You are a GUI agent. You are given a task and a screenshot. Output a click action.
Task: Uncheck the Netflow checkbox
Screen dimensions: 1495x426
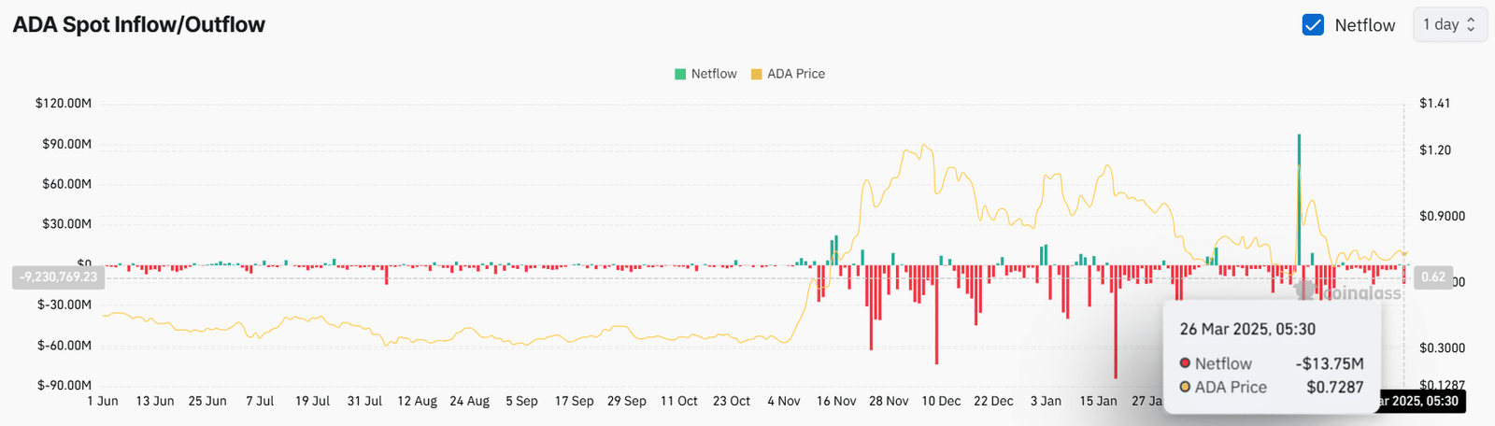[1313, 25]
